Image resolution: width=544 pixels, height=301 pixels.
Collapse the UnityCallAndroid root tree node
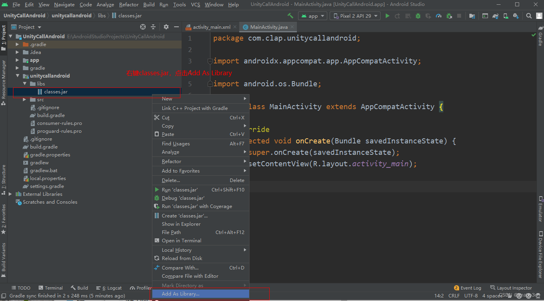11,36
